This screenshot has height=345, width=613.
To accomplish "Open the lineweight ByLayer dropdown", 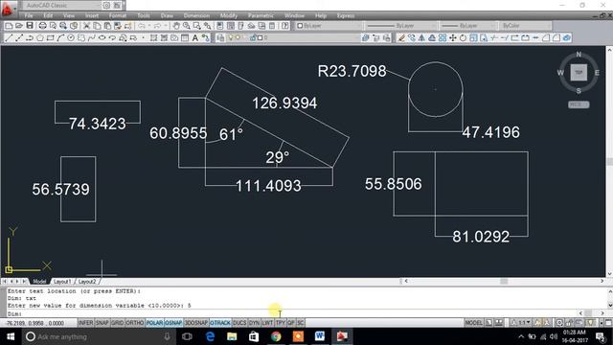I will (468, 26).
